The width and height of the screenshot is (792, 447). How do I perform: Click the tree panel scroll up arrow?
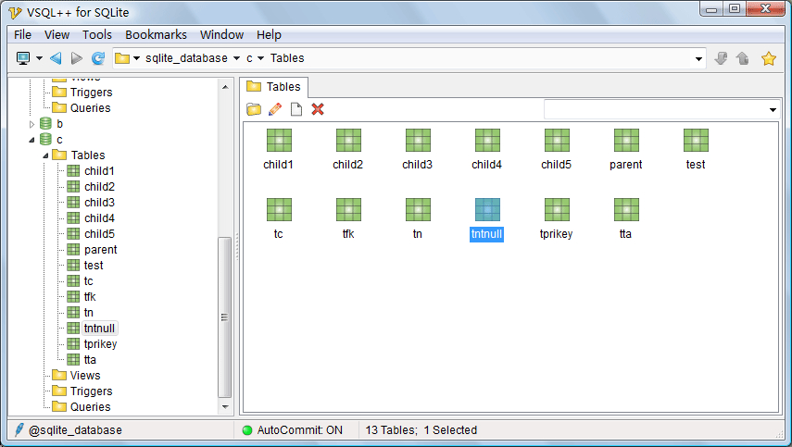(225, 87)
